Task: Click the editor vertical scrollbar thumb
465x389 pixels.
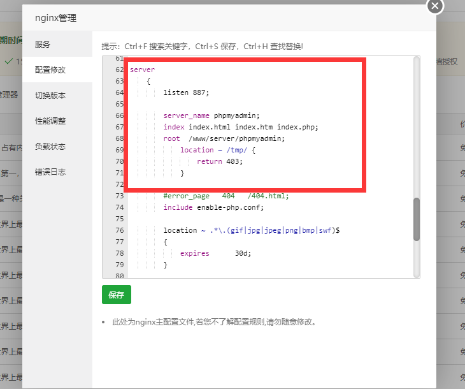Action: pos(417,219)
